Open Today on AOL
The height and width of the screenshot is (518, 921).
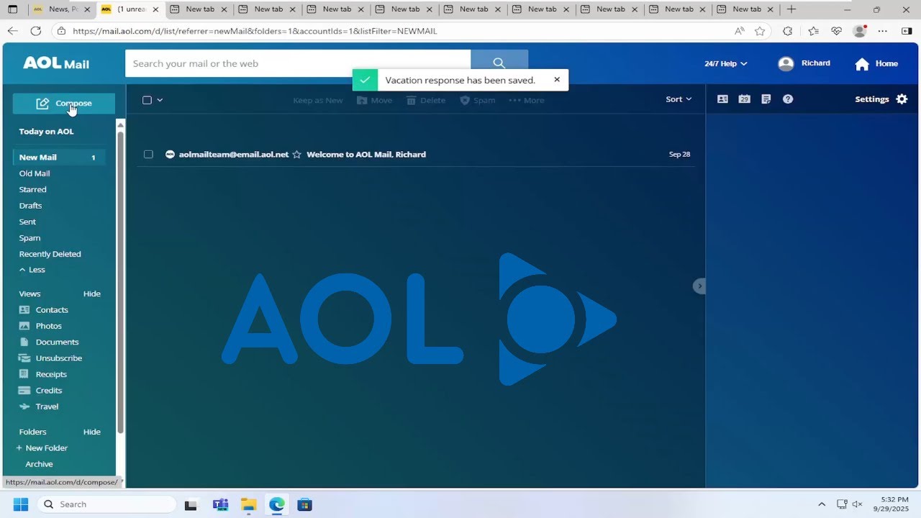tap(46, 132)
